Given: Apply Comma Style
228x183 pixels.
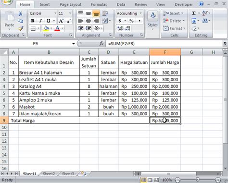Looking at the screenshot, I should (x=139, y=21).
